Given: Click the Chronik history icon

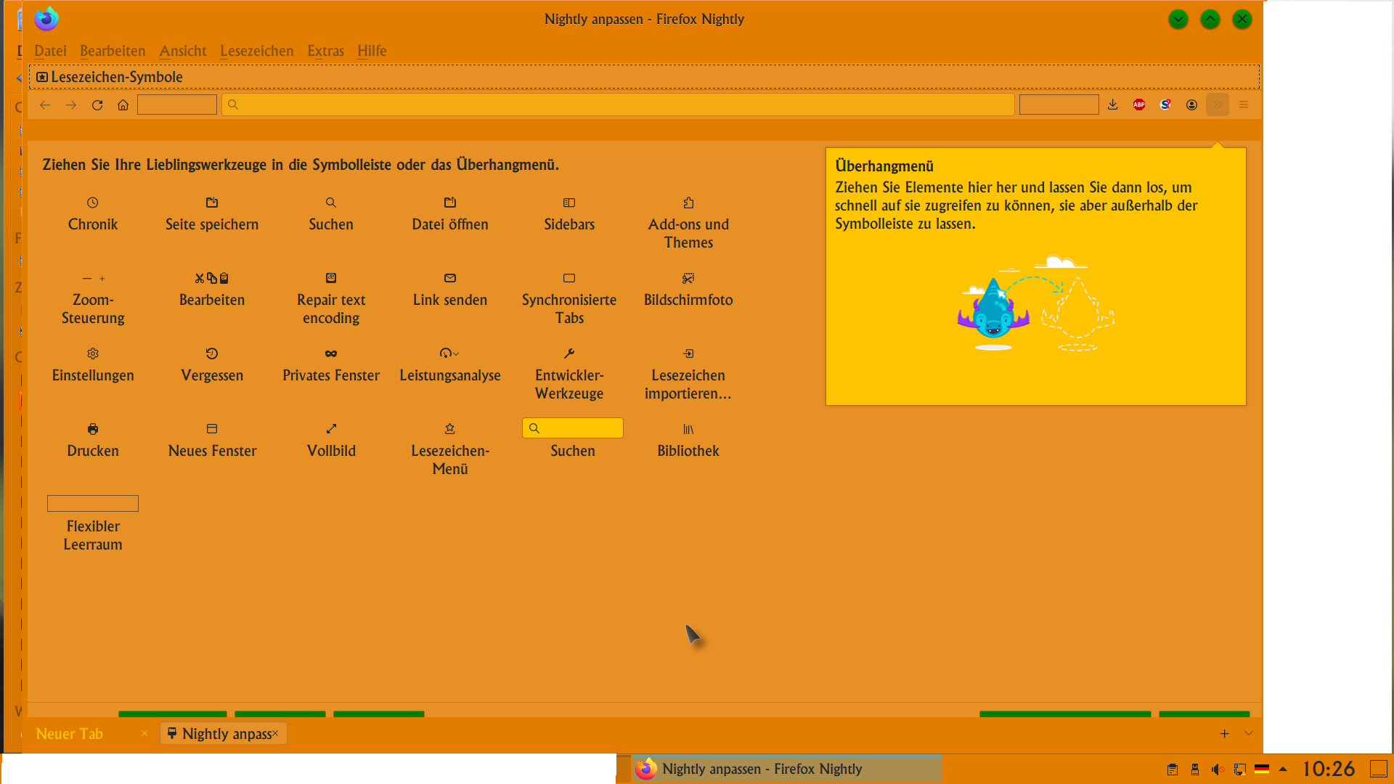Looking at the screenshot, I should click(x=92, y=203).
